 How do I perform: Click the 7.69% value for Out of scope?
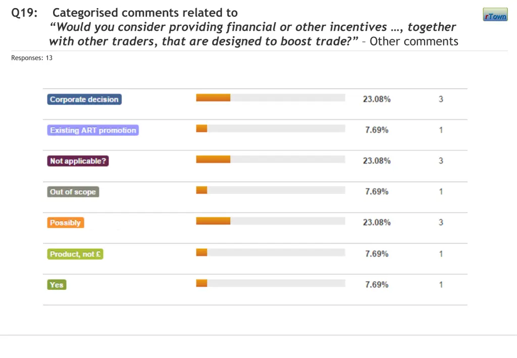click(x=377, y=192)
